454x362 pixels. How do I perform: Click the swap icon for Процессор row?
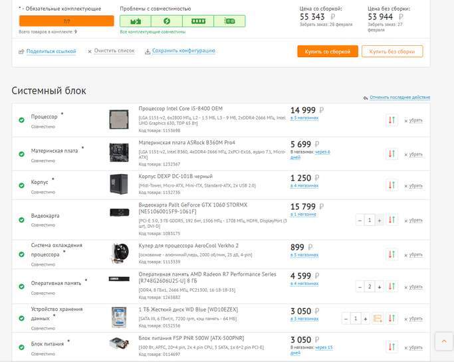click(x=392, y=120)
